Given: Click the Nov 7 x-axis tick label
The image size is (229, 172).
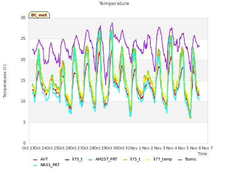Looking at the screenshot, I should (x=207, y=148).
